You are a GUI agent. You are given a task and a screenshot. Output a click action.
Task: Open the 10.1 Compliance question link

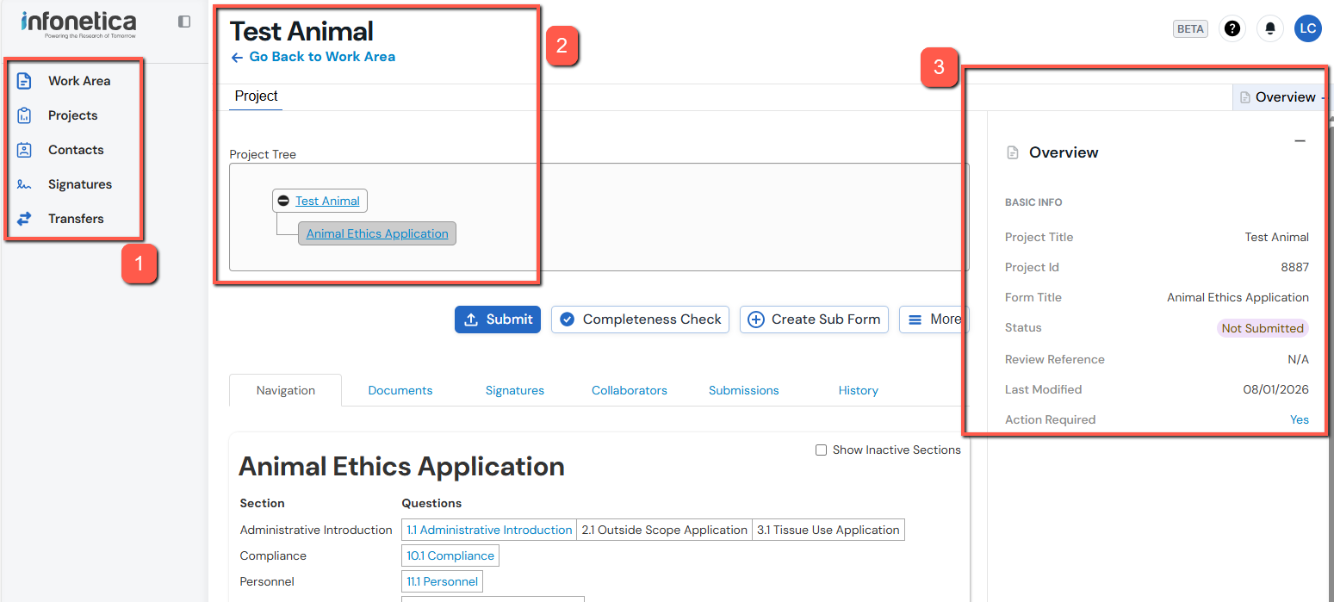pos(450,555)
